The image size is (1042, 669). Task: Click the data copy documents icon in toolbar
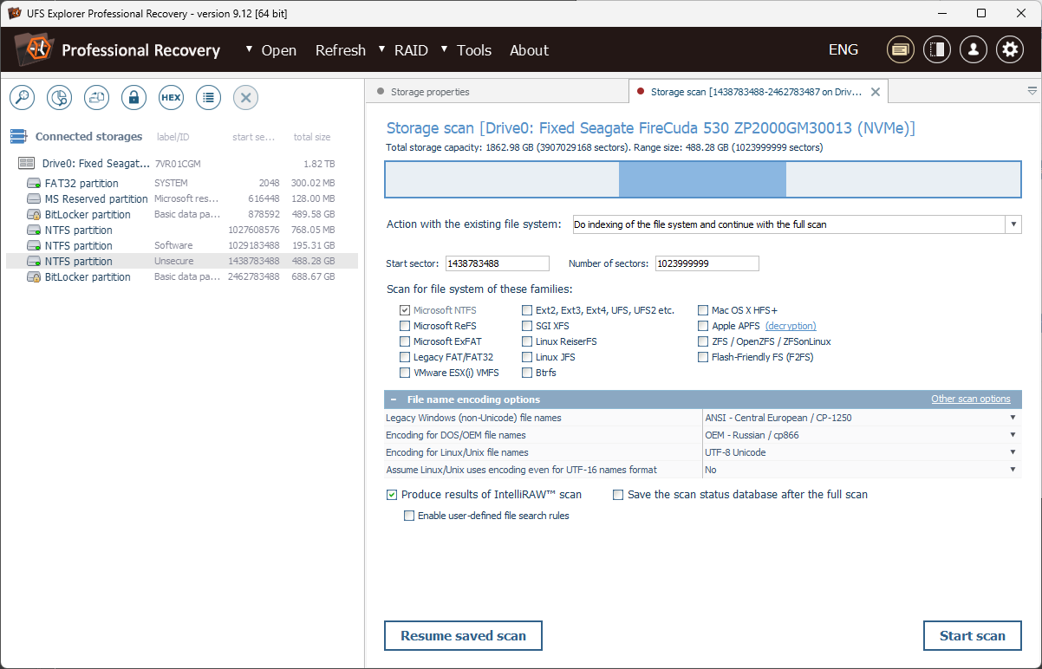(96, 97)
